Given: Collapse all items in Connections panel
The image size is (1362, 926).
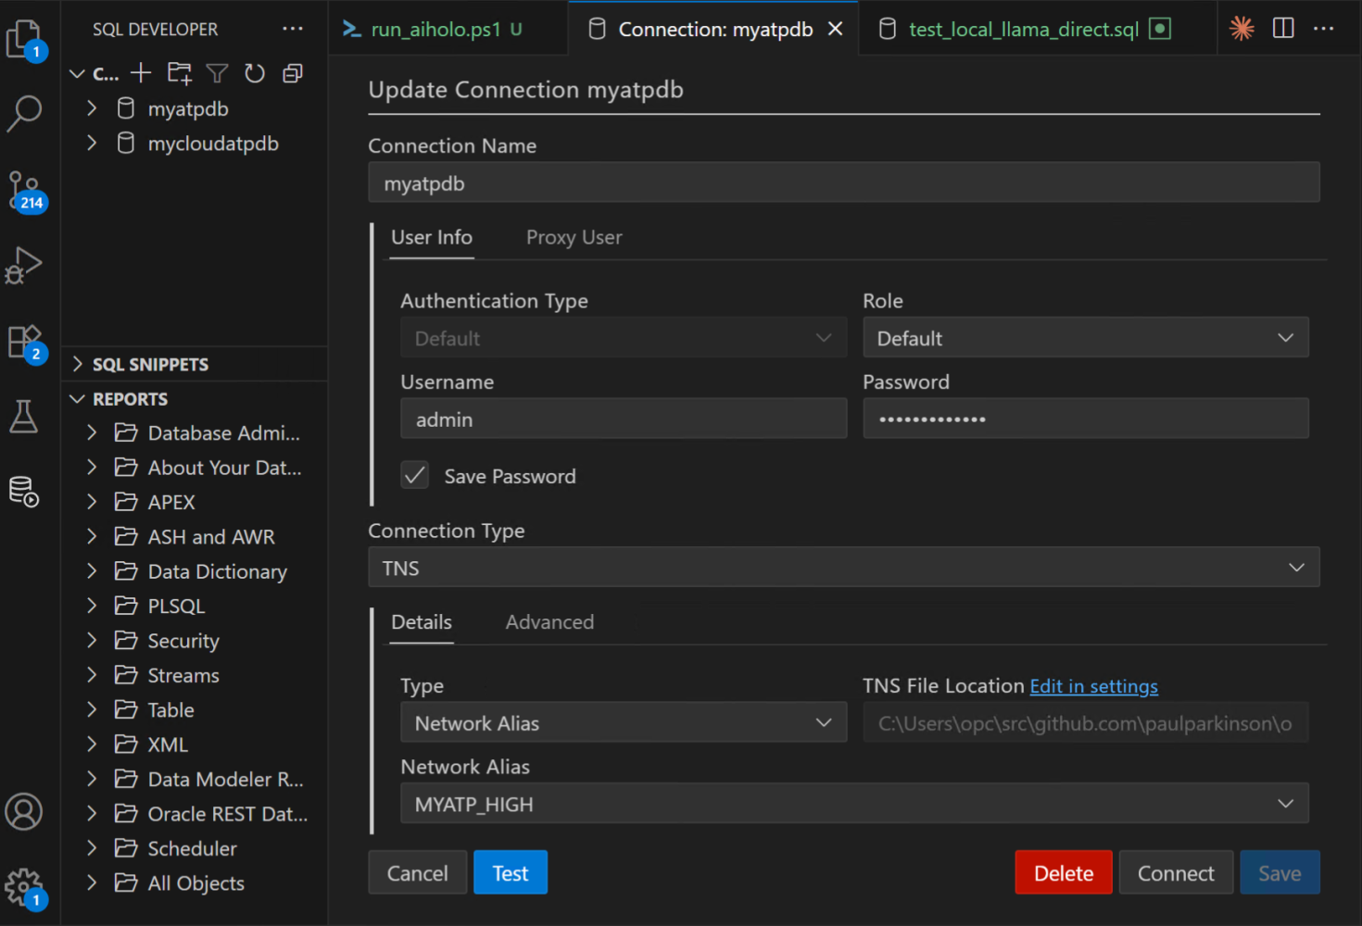Looking at the screenshot, I should click(x=293, y=72).
